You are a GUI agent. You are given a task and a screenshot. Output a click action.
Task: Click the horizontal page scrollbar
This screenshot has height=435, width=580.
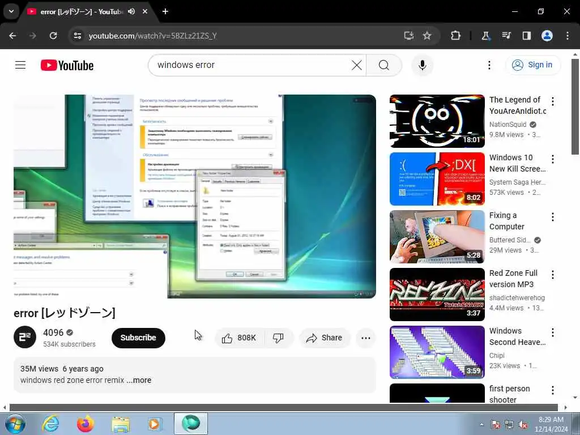click(x=284, y=408)
